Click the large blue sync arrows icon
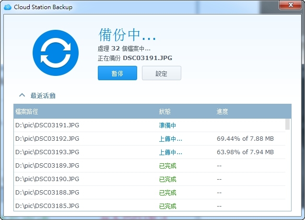This screenshot has width=305, height=220. click(x=56, y=53)
